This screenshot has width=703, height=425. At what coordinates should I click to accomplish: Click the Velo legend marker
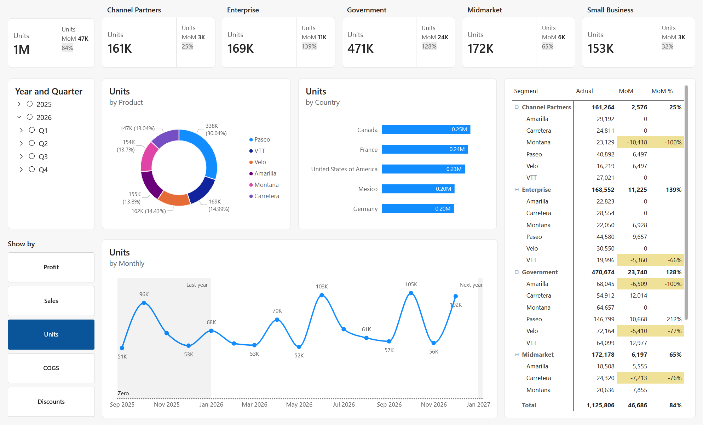(251, 162)
